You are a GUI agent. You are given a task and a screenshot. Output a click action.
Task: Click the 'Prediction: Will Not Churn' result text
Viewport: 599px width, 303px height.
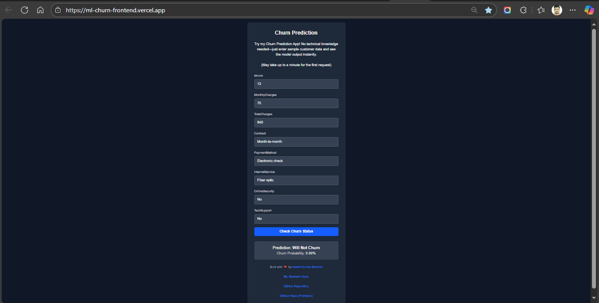tap(296, 248)
